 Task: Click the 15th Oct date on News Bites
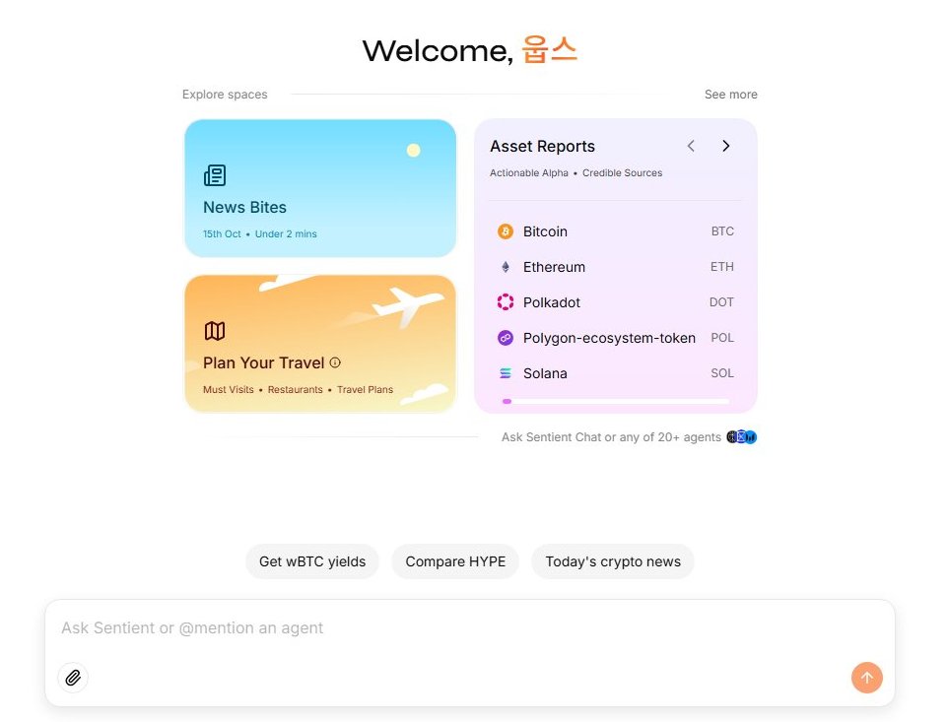pos(222,233)
